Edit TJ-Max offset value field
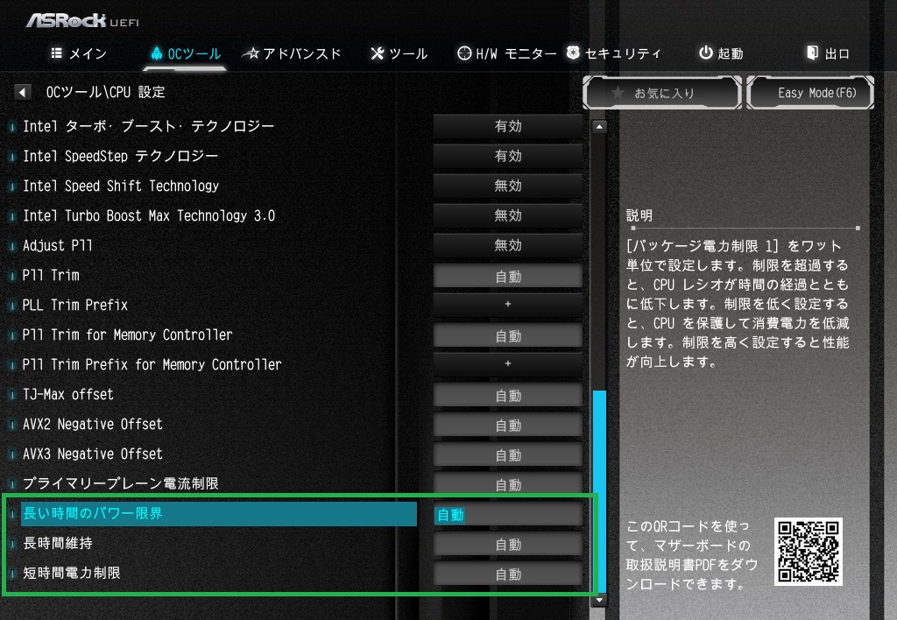The image size is (897, 620). coord(508,395)
